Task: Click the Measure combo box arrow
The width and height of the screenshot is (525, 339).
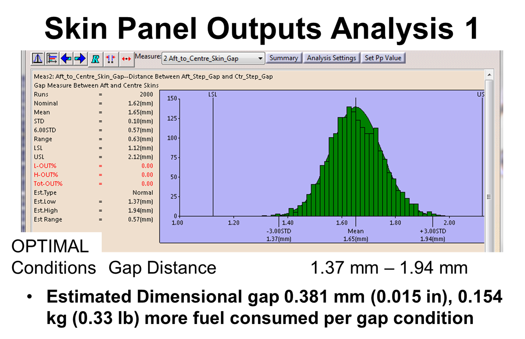Action: coord(260,58)
